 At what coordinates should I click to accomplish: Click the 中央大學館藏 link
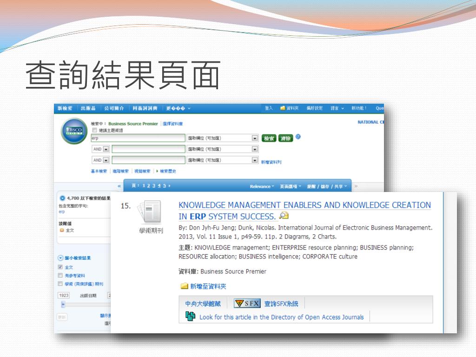203,304
